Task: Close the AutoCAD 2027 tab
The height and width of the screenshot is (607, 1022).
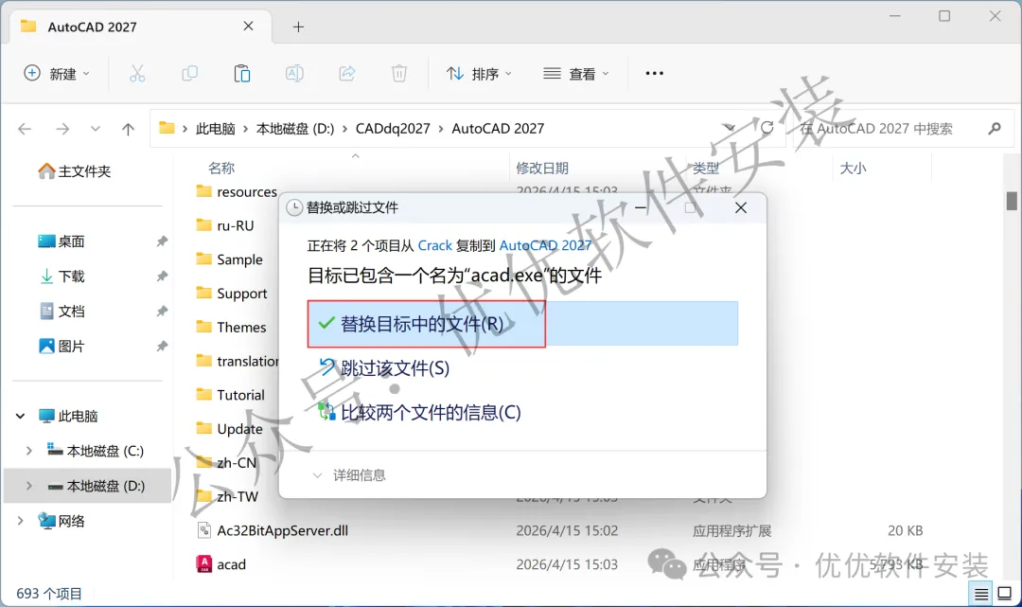Action: [x=248, y=27]
